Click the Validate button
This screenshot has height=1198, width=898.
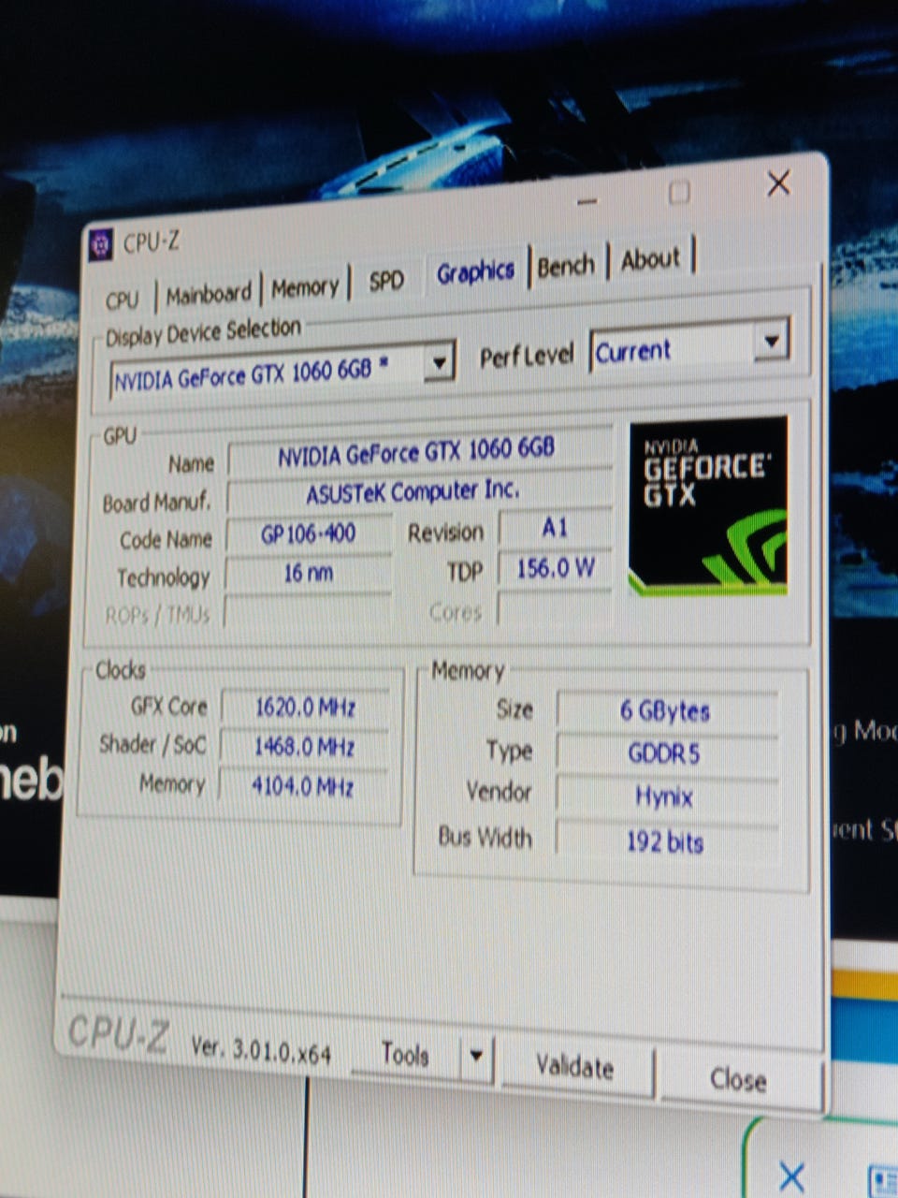tap(574, 1066)
